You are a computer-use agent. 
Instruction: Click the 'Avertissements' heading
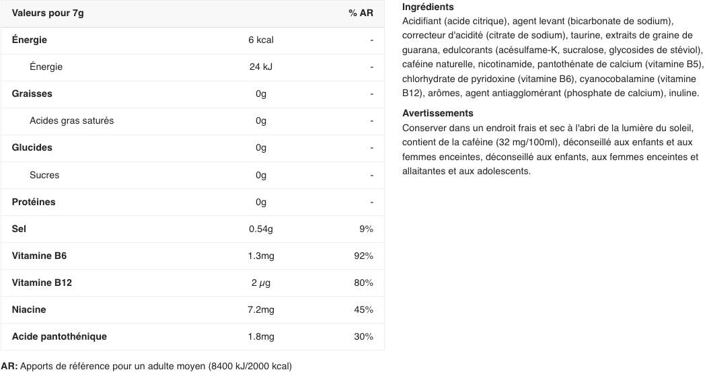(438, 113)
